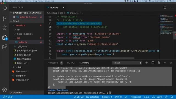Image resolution: width=176 pixels, height=99 pixels.
Task: Open notifications bell in status bar
Action: (172, 97)
